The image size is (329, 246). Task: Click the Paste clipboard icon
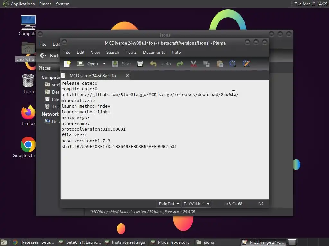click(220, 64)
